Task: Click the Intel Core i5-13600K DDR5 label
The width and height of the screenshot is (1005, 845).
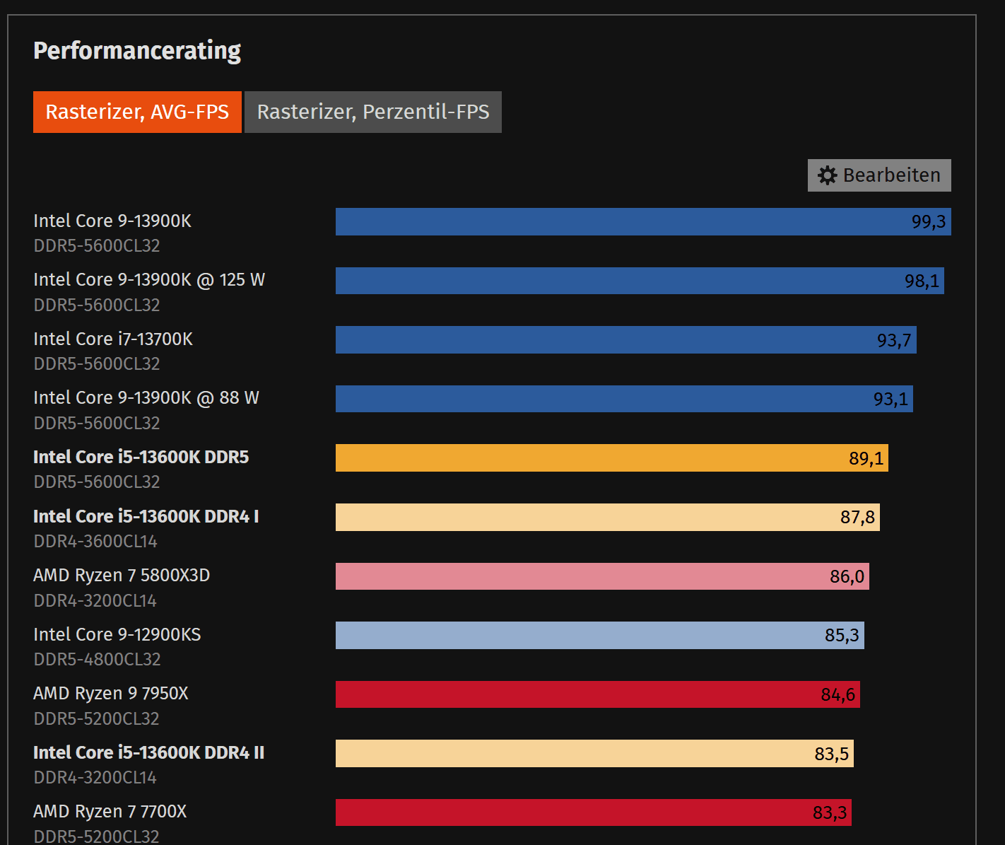Action: 141,457
